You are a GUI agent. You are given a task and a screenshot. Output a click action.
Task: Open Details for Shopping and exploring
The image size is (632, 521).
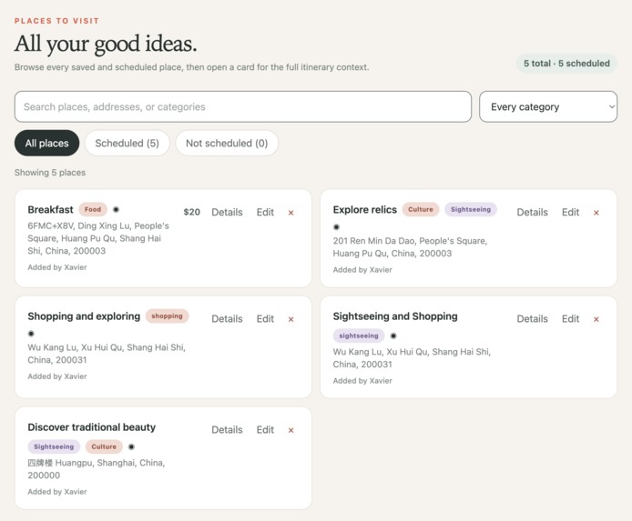tap(227, 318)
